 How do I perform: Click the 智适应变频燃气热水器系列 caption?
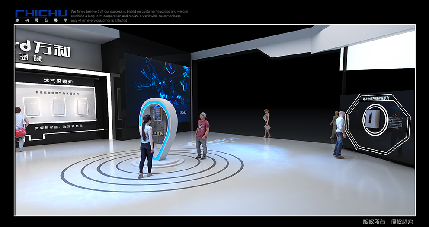[x=57, y=93]
